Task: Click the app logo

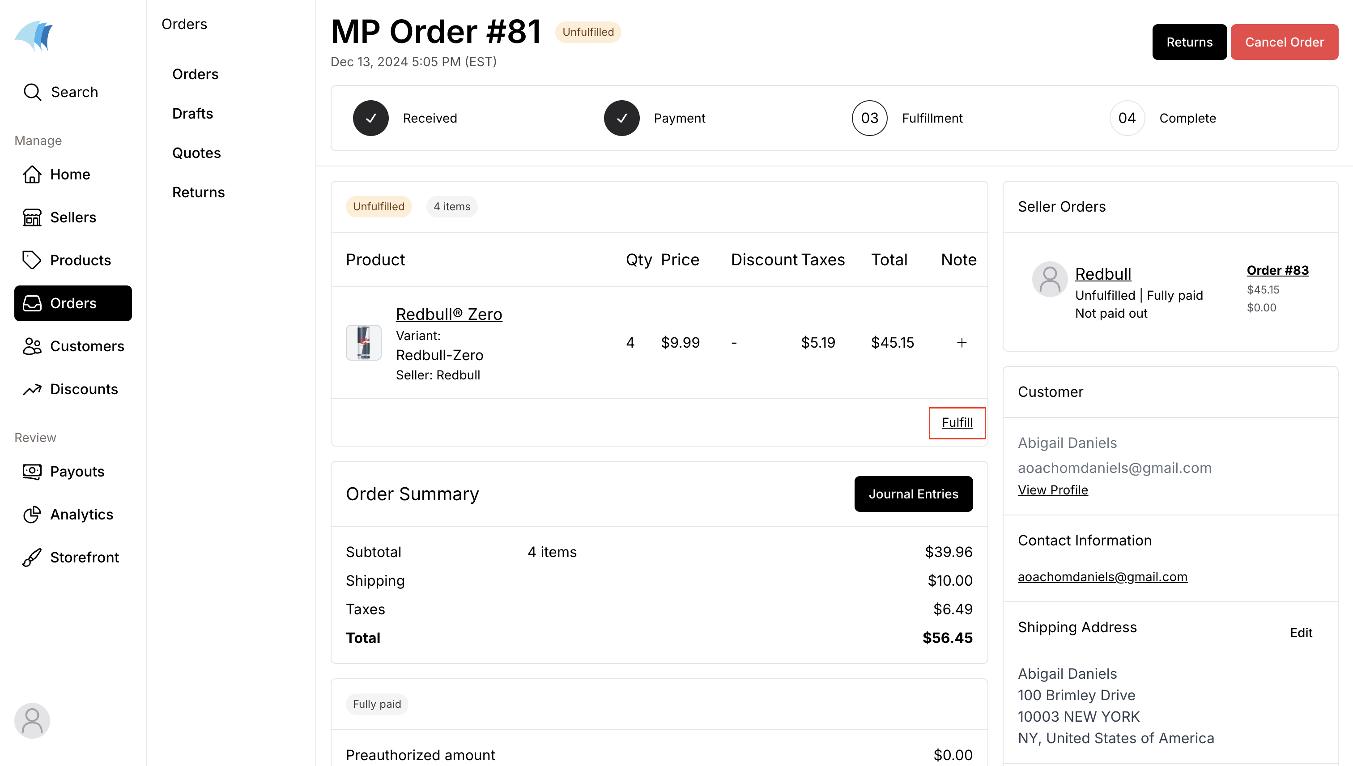Action: point(33,35)
